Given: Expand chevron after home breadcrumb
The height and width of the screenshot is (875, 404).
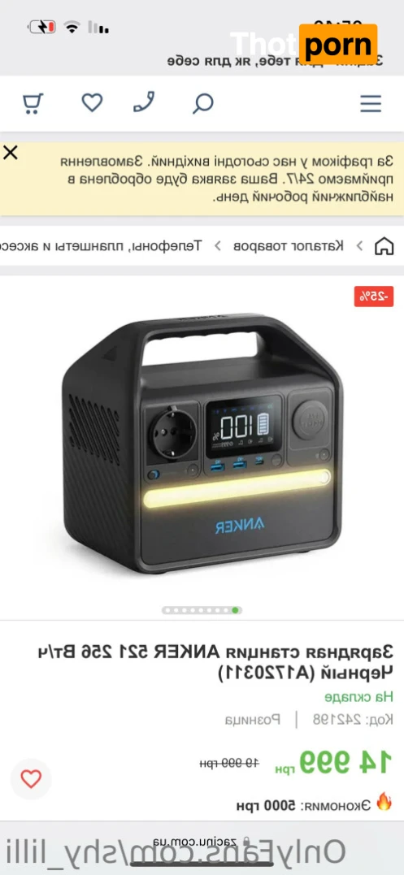Looking at the screenshot, I should (360, 245).
